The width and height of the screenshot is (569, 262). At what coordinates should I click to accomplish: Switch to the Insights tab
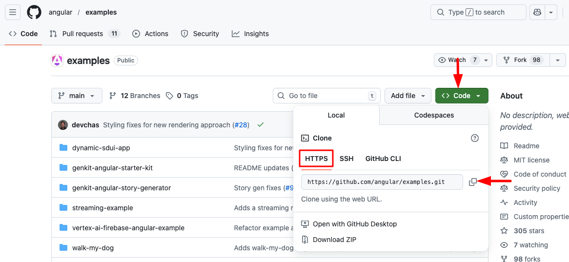250,34
